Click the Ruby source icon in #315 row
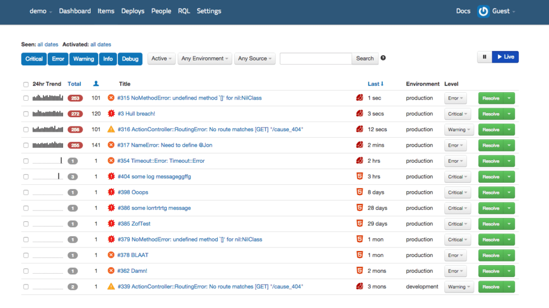549x308 pixels. pos(360,97)
